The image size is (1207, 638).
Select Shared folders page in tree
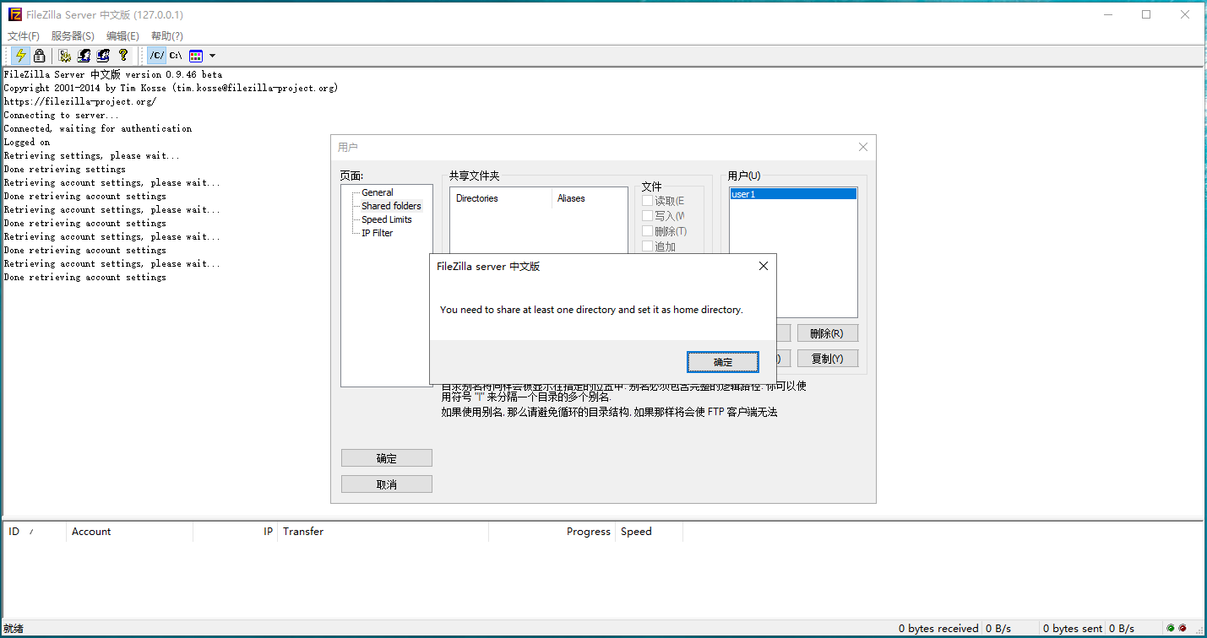391,206
